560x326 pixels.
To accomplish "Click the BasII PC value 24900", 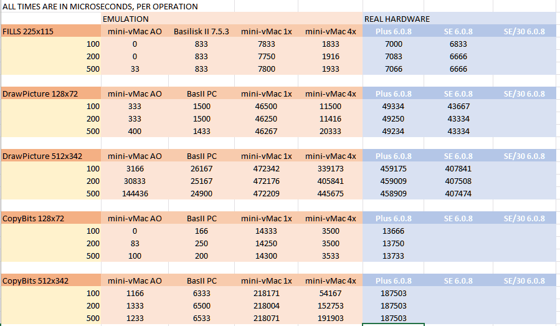I will coord(201,194).
